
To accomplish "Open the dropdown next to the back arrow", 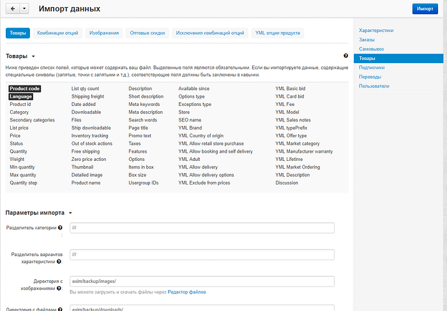I will pos(24,9).
